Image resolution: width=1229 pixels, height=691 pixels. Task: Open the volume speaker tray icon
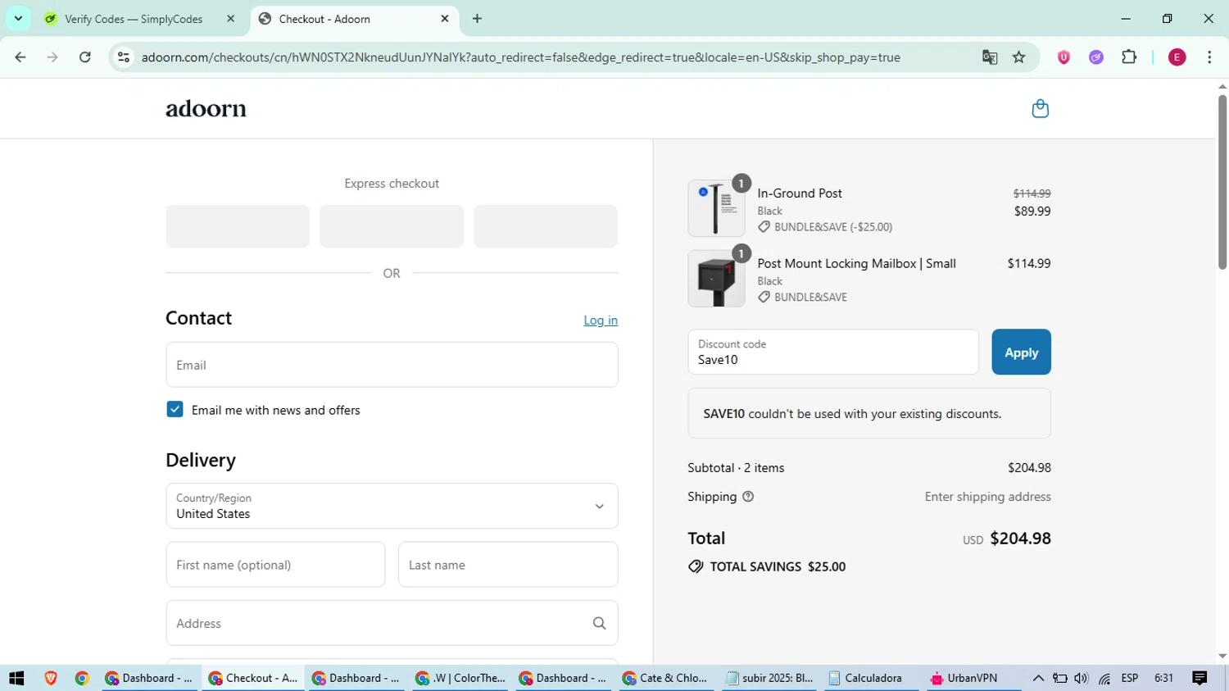[x=1082, y=678]
